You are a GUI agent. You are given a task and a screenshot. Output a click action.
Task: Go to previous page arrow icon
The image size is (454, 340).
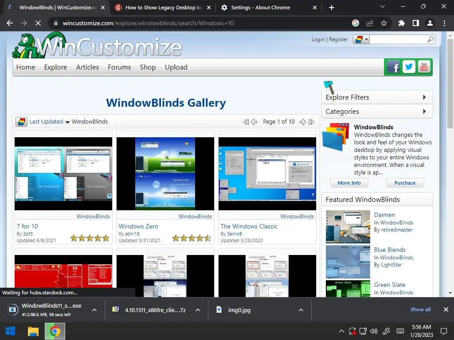[x=254, y=122]
